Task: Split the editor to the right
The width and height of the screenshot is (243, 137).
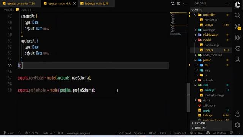Action: (x=179, y=3)
